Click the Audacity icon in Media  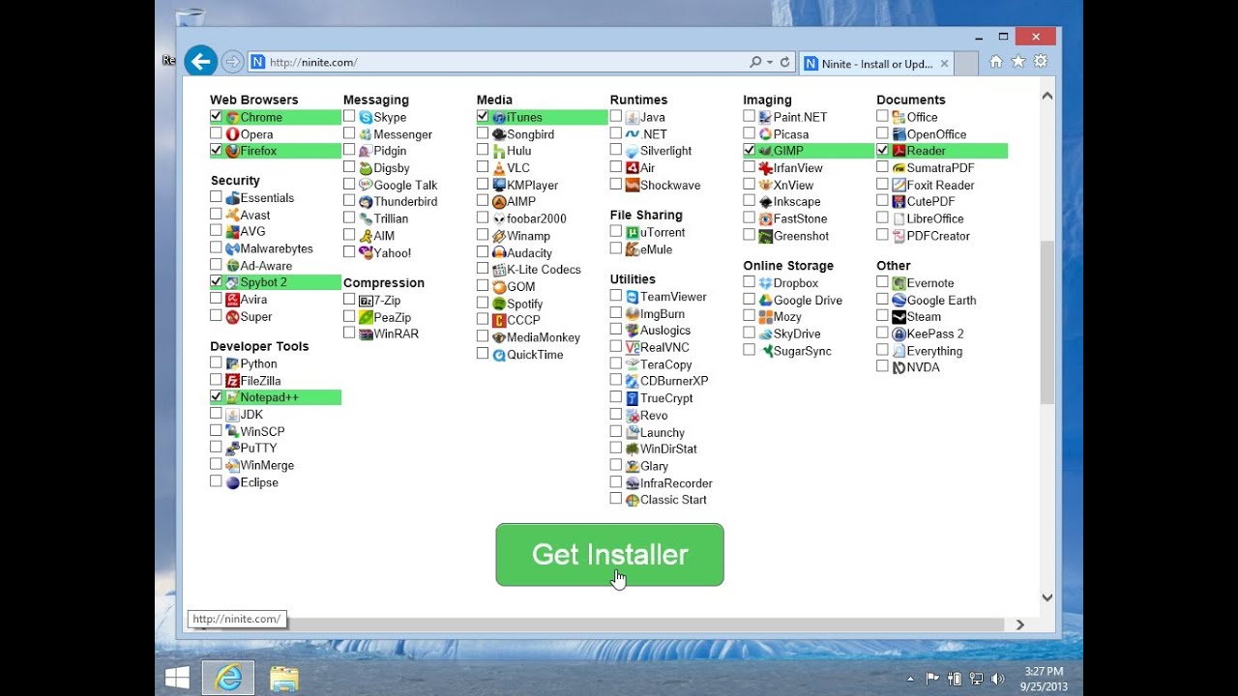pos(499,253)
